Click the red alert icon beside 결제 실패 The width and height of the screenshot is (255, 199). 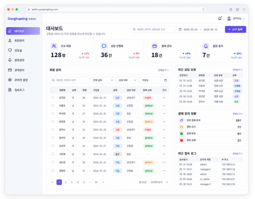pos(182,140)
